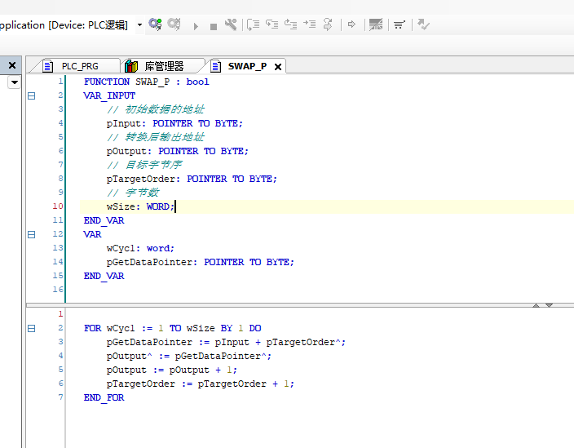Collapse the VAR_INPUT declaration block

[32, 96]
